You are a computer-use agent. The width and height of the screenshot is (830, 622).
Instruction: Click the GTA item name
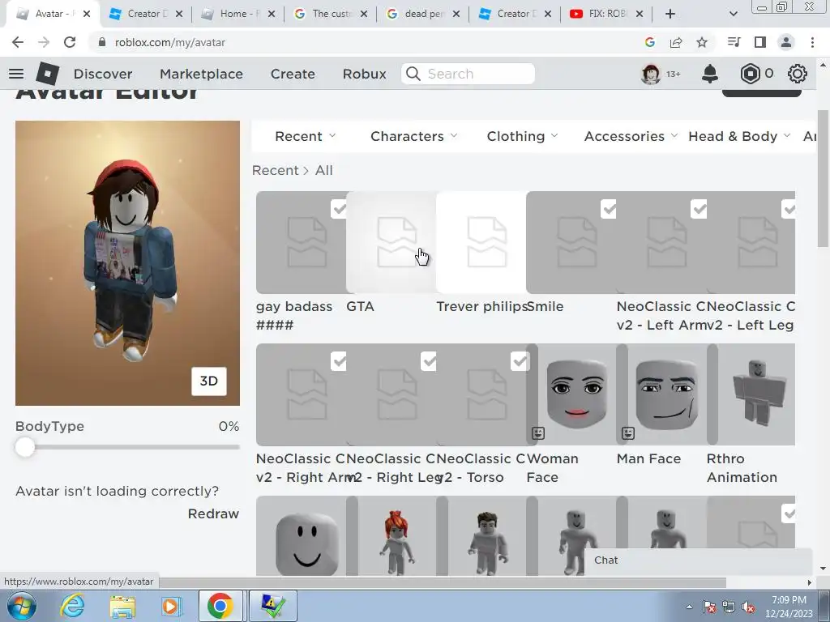pyautogui.click(x=360, y=307)
